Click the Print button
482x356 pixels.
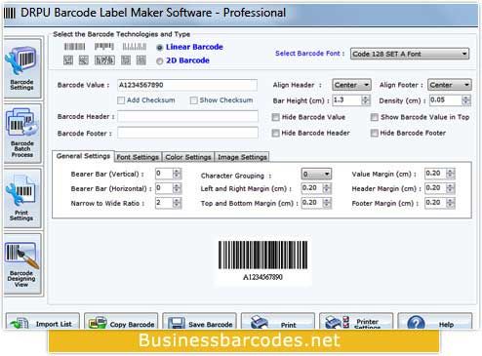point(278,322)
